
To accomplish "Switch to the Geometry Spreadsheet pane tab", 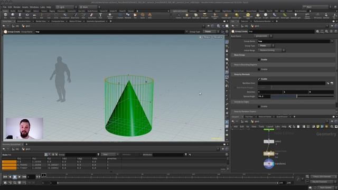I will tap(96, 21).
